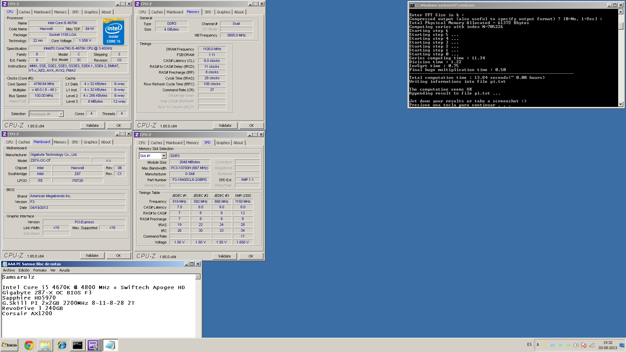Click the Intel Core i5 logo badge
This screenshot has height=352, width=626.
pyautogui.click(x=113, y=32)
